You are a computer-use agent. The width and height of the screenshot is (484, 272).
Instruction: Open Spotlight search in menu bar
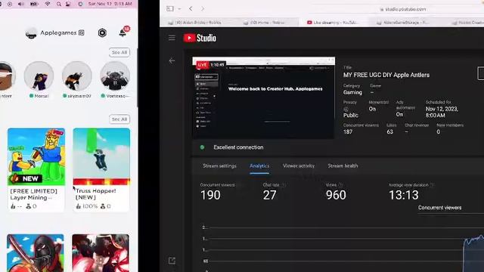click(59, 4)
